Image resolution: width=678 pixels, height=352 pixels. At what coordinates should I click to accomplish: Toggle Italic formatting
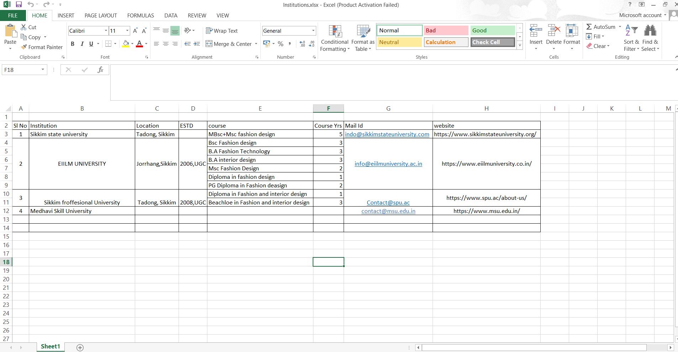(x=82, y=44)
